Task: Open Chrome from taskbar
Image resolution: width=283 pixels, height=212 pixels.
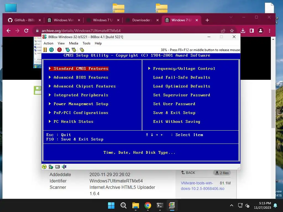Action: point(148,205)
